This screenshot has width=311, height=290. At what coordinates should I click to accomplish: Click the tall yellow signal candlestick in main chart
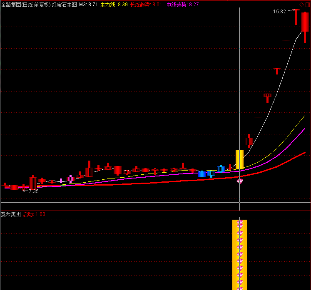[239, 159]
